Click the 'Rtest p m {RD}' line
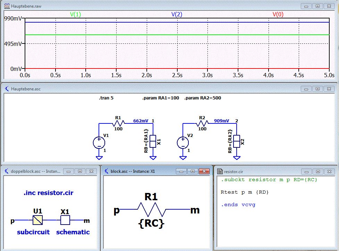Viewport: 339px width, 251px height. click(245, 192)
